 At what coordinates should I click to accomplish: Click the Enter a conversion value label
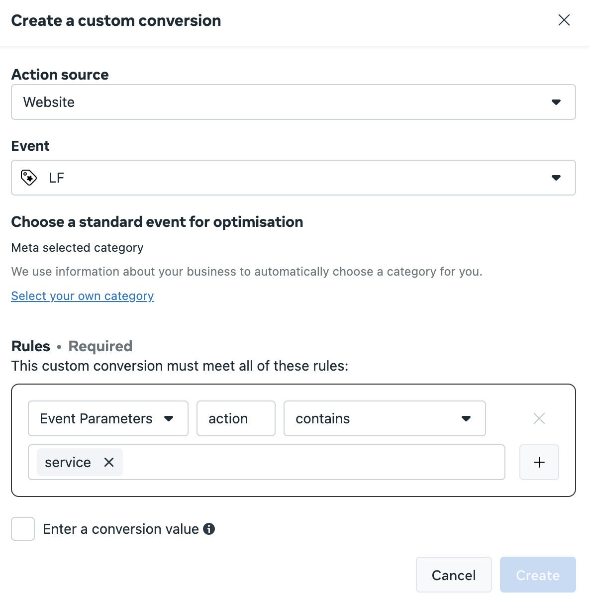[121, 529]
